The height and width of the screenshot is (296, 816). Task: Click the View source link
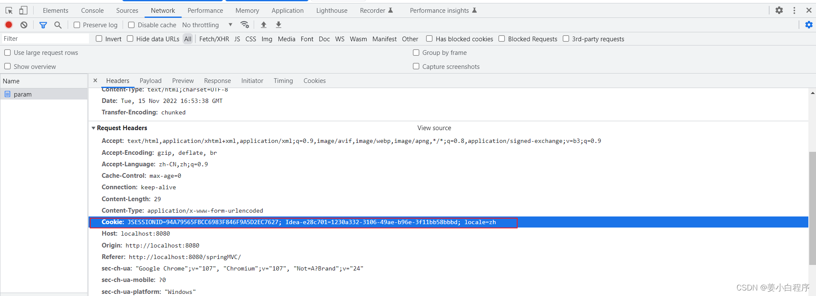pos(434,128)
